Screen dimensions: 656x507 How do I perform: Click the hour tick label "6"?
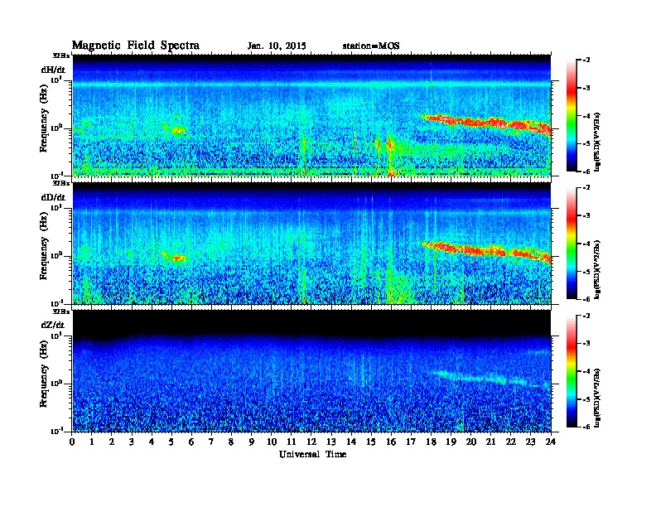[x=191, y=442]
